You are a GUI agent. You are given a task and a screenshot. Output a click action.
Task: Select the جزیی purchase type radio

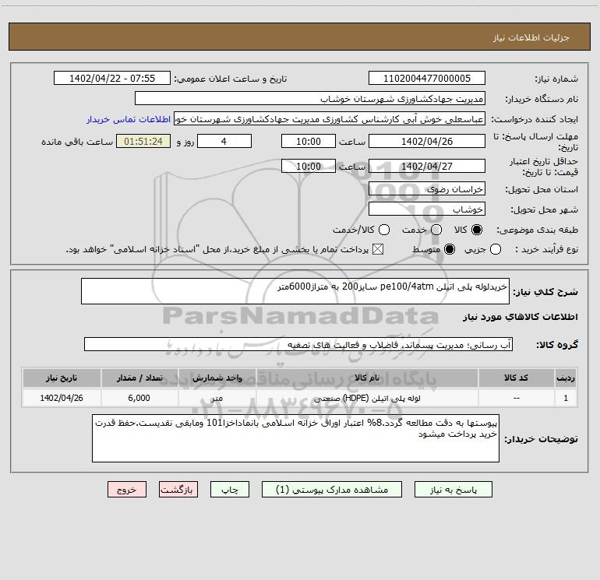pyautogui.click(x=495, y=249)
